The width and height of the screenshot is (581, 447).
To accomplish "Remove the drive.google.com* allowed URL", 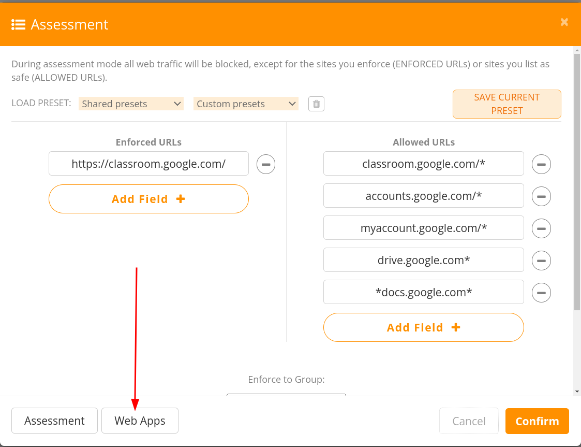I will [541, 261].
